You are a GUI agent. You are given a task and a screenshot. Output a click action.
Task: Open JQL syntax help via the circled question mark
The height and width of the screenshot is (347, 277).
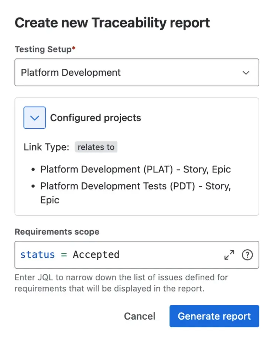[x=247, y=255]
